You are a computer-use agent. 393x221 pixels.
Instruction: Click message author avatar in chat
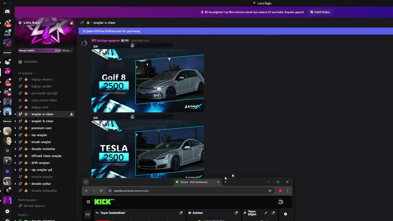84,43
